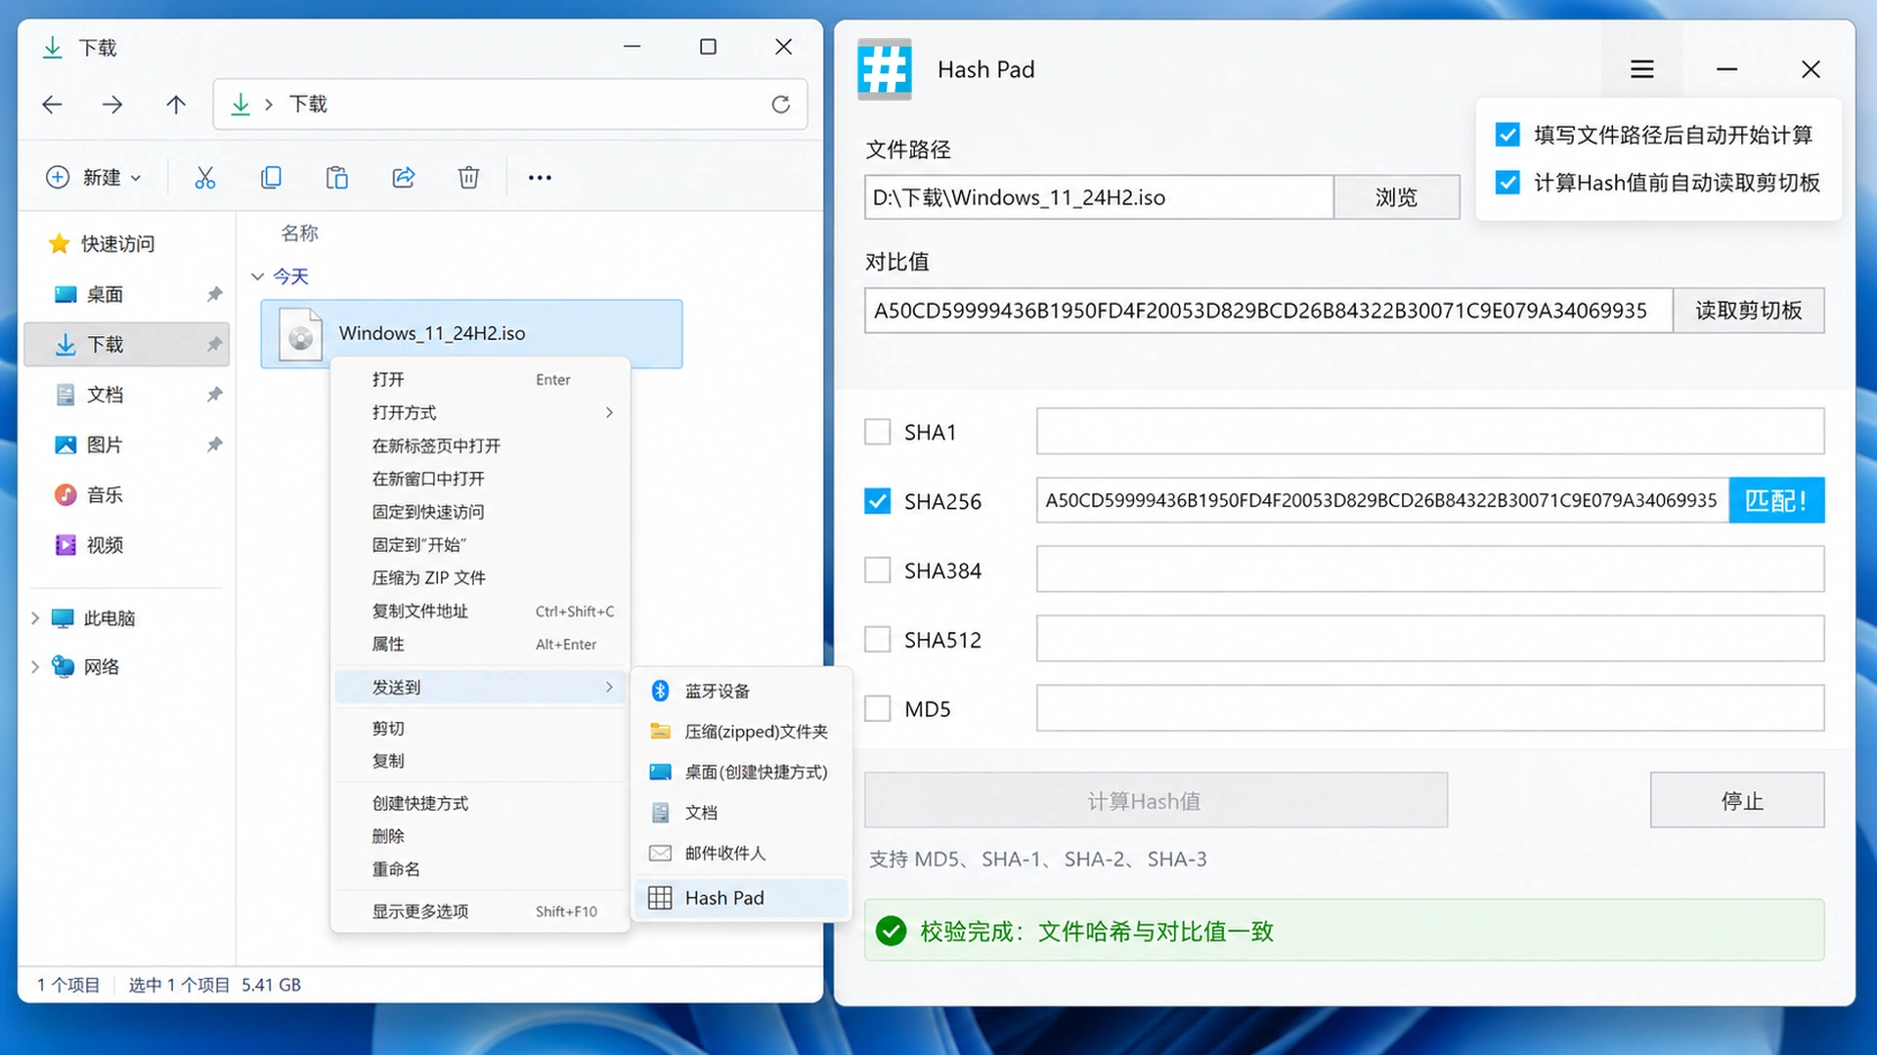This screenshot has width=1877, height=1055.
Task: Click the 停止 button
Action: coord(1737,801)
